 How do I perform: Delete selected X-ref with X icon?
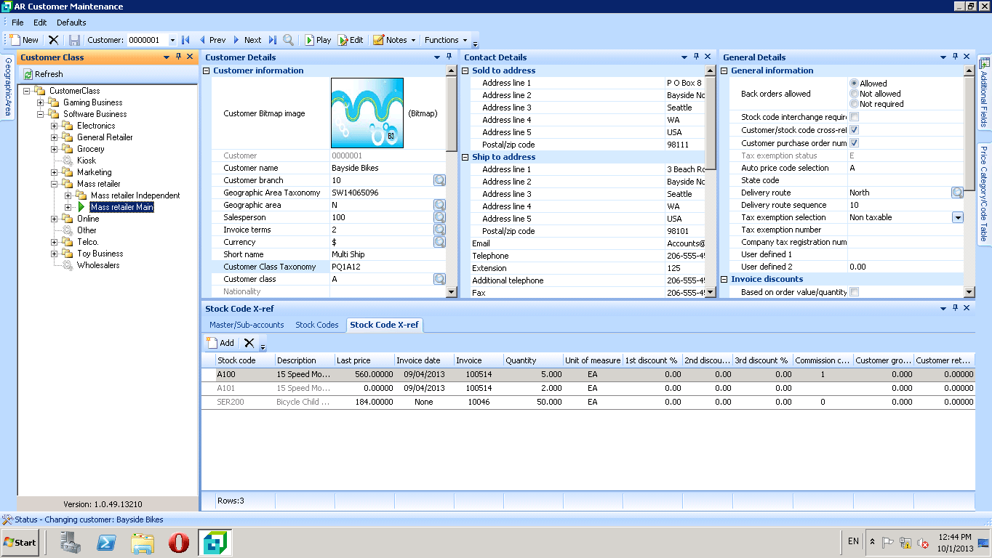pos(249,343)
